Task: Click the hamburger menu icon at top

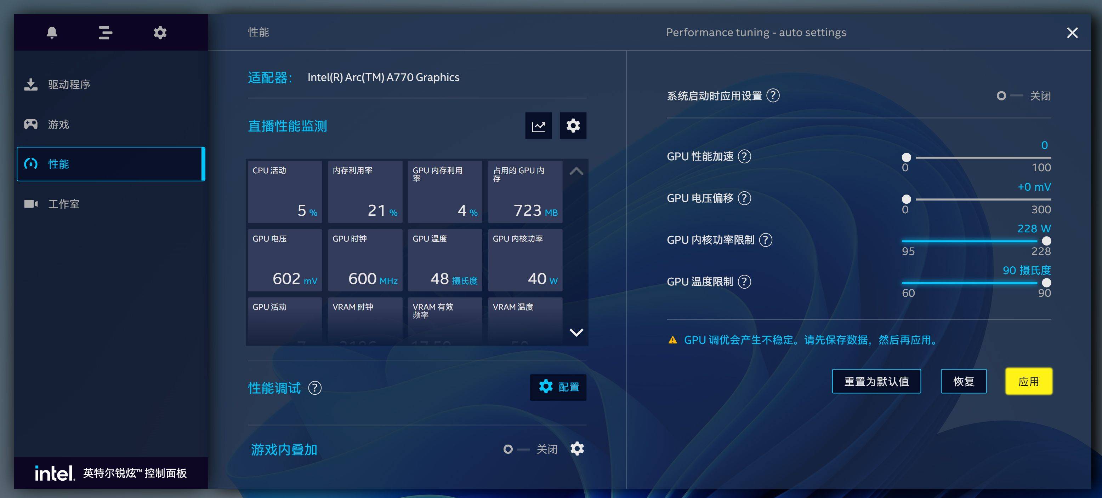Action: [106, 31]
